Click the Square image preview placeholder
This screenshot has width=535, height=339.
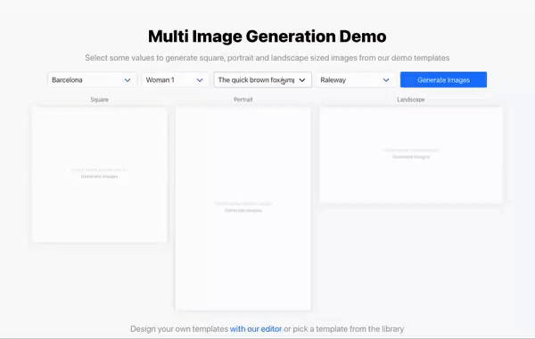pos(100,175)
